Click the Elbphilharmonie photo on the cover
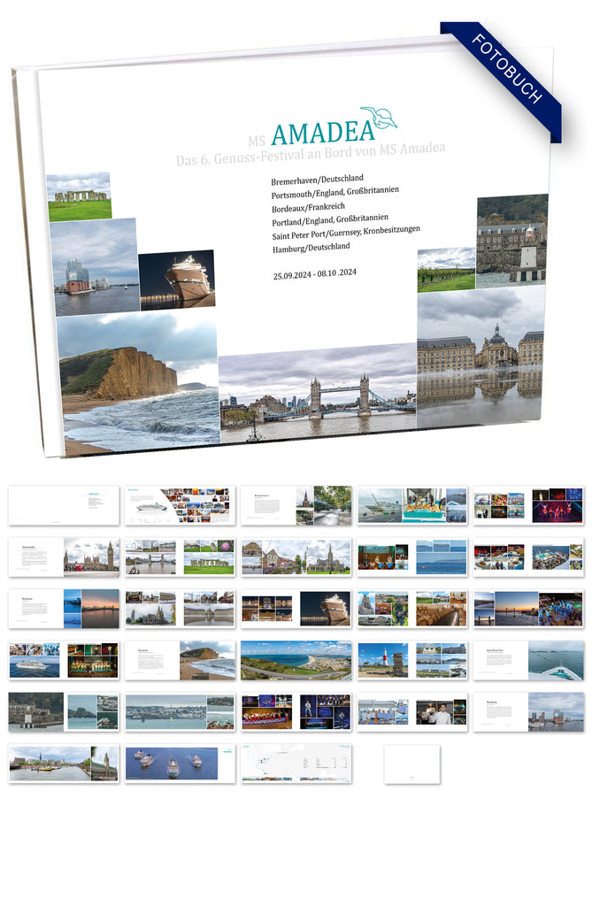Viewport: 592px width, 906px height. point(96,266)
